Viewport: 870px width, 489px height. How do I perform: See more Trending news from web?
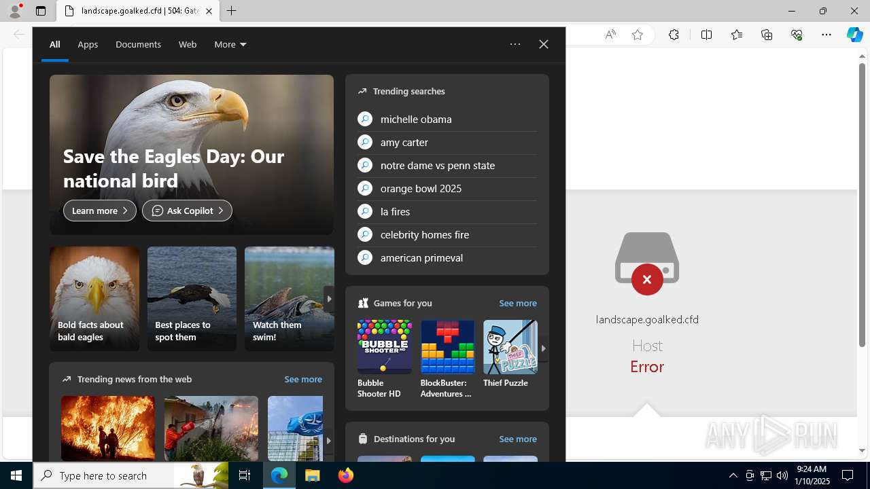(x=303, y=379)
